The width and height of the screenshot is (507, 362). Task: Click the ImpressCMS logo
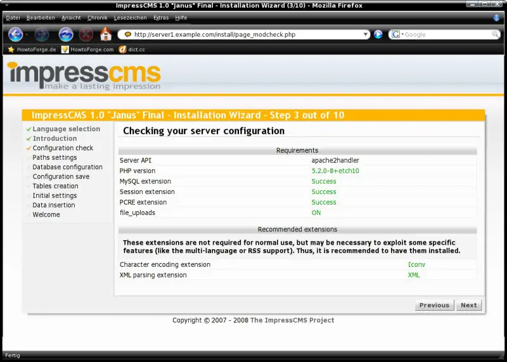pos(84,75)
